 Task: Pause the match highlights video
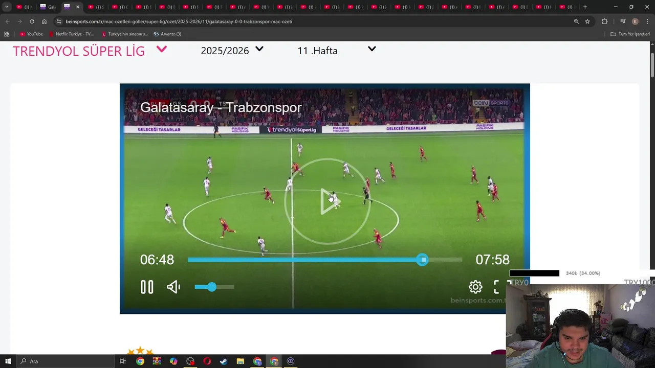(x=147, y=287)
